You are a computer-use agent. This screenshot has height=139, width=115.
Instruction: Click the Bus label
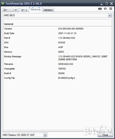6,47
